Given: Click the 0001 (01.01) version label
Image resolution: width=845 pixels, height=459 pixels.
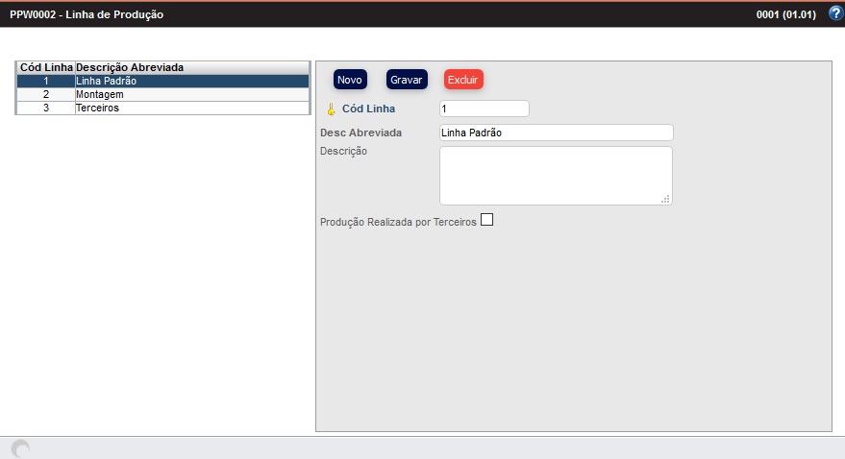Looking at the screenshot, I should point(787,15).
